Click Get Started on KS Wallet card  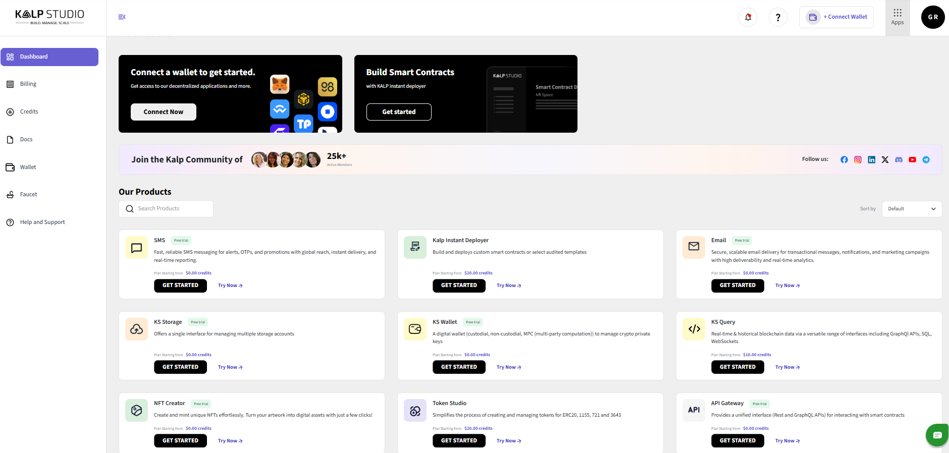click(x=459, y=367)
